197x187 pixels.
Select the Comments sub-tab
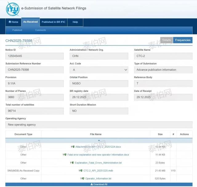click(40, 30)
